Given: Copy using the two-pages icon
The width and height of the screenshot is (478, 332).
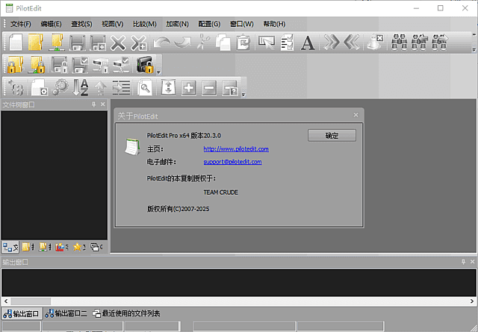Looking at the screenshot, I should [223, 42].
